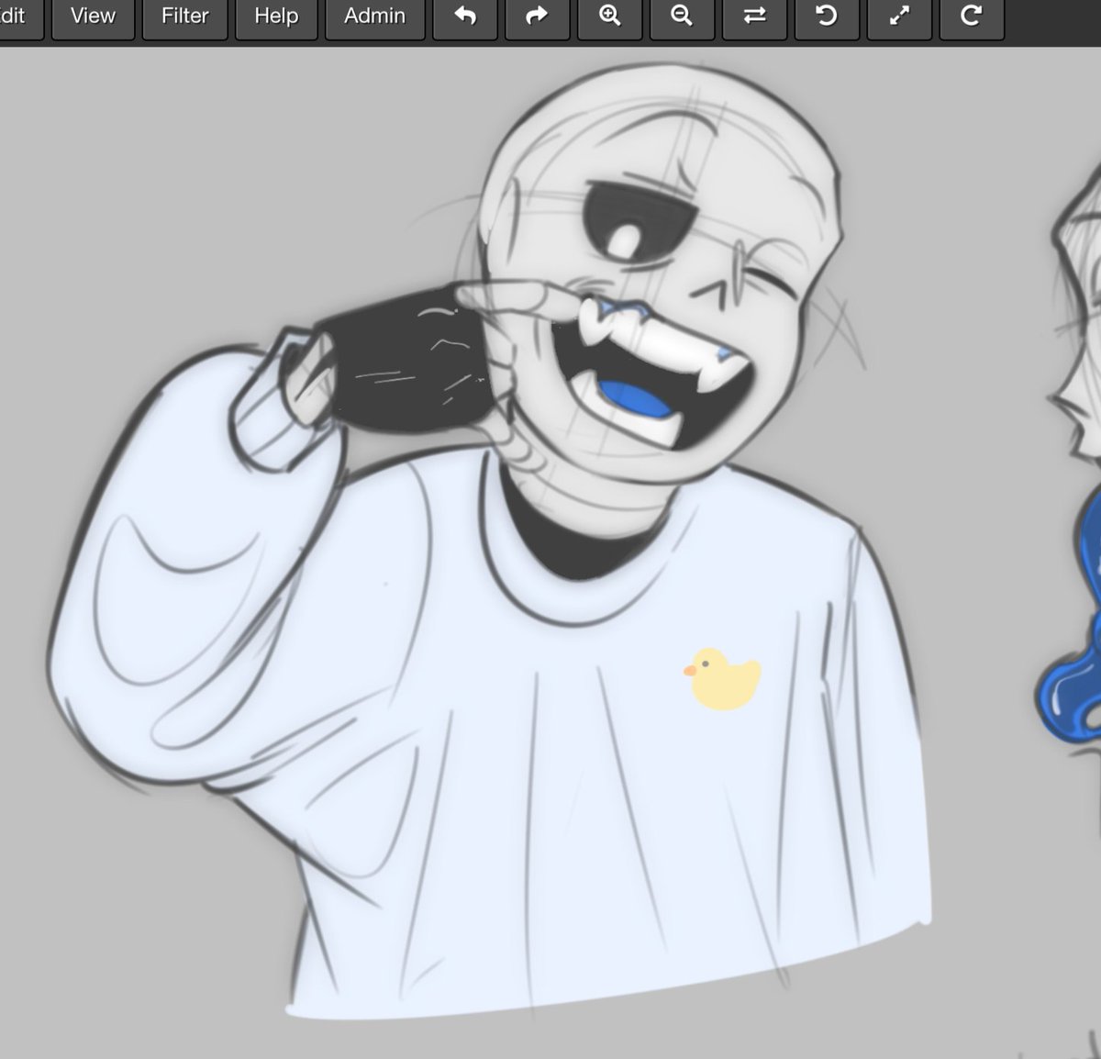The image size is (1101, 1059).
Task: Click the undo arrow icon
Action: [x=465, y=17]
